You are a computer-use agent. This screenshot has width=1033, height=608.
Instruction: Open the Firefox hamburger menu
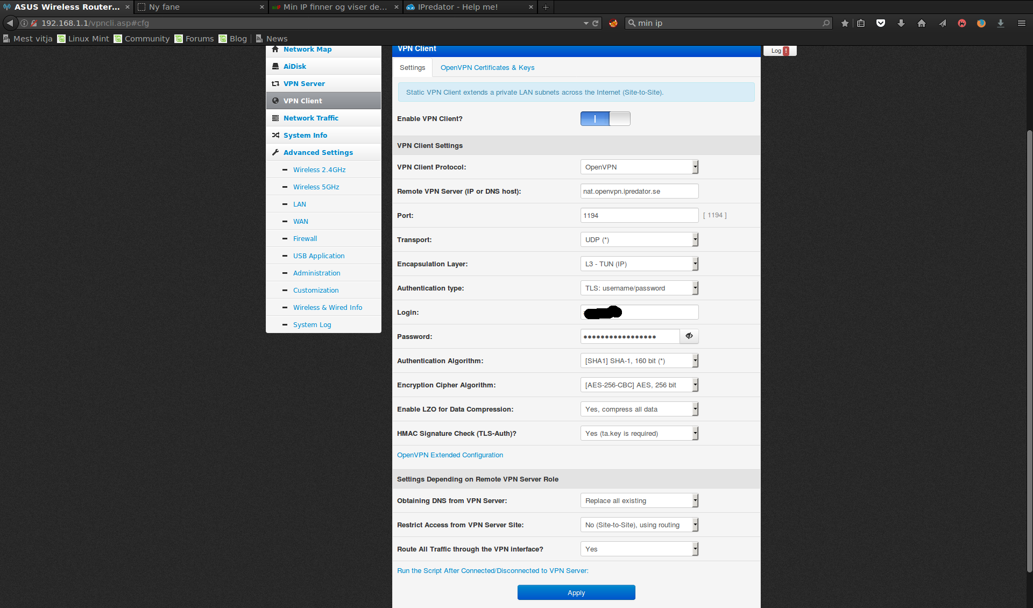click(x=1021, y=23)
